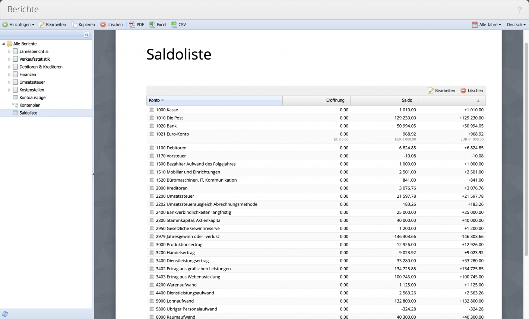Click the calendar icon beside Alle Jahre
529x319 pixels.
[475, 24]
